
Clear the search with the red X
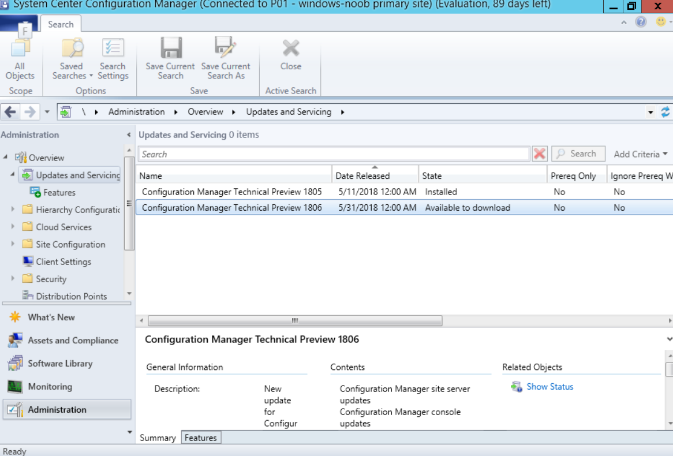point(540,154)
